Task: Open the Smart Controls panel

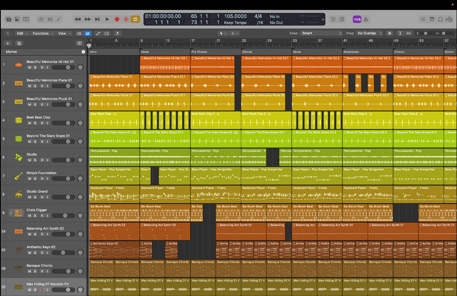Action: [x=41, y=19]
